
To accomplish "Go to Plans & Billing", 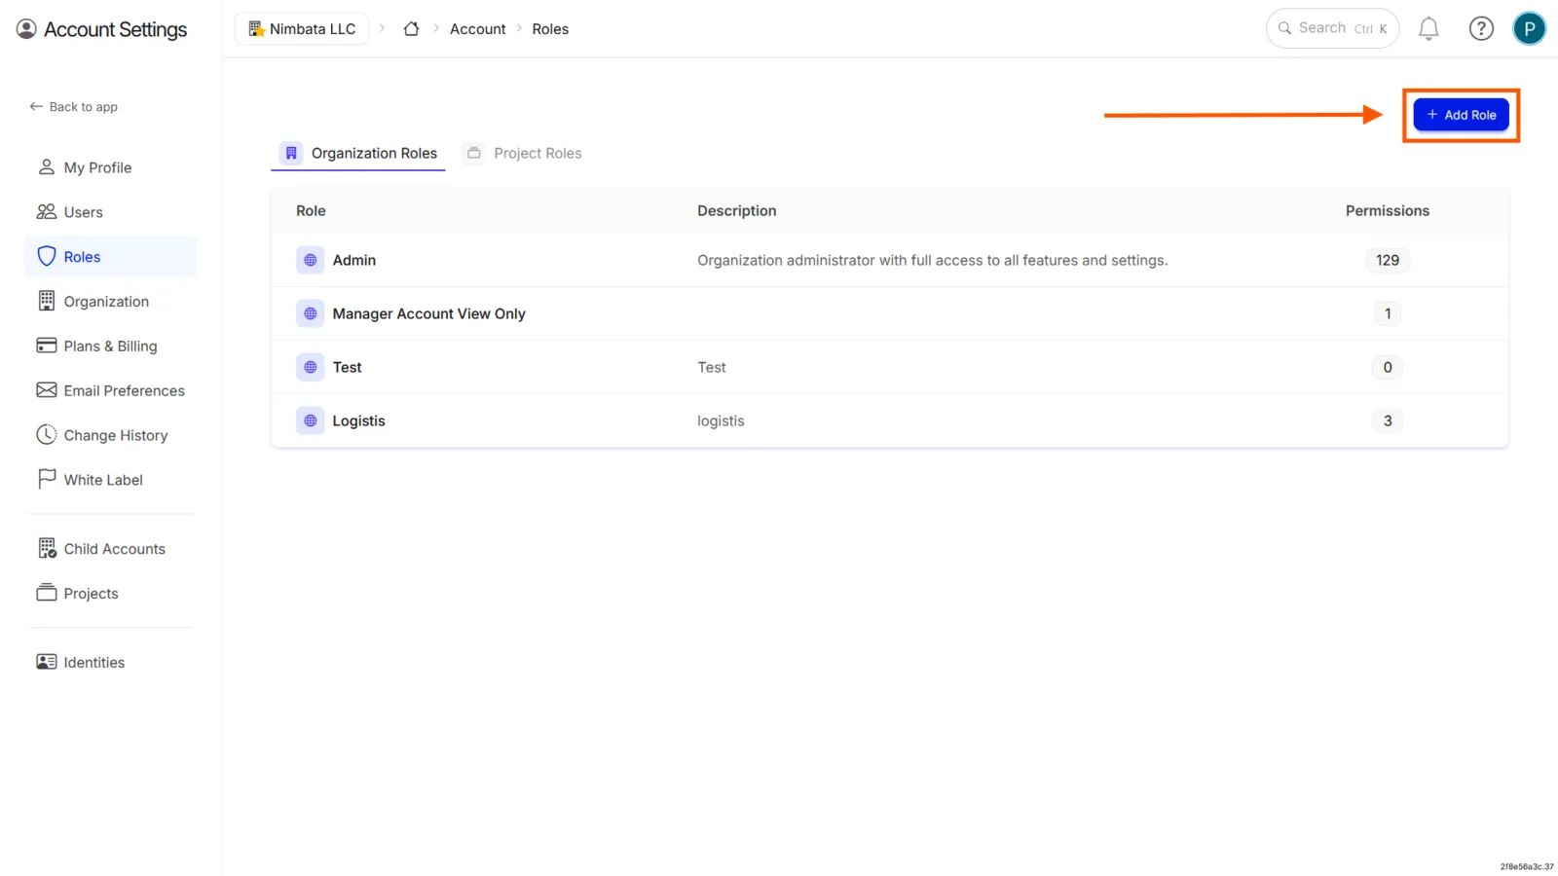I will coord(110,346).
